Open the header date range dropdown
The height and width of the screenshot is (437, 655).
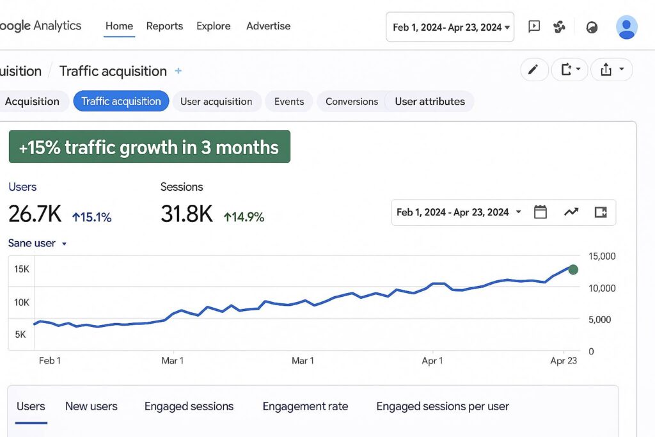click(x=450, y=27)
